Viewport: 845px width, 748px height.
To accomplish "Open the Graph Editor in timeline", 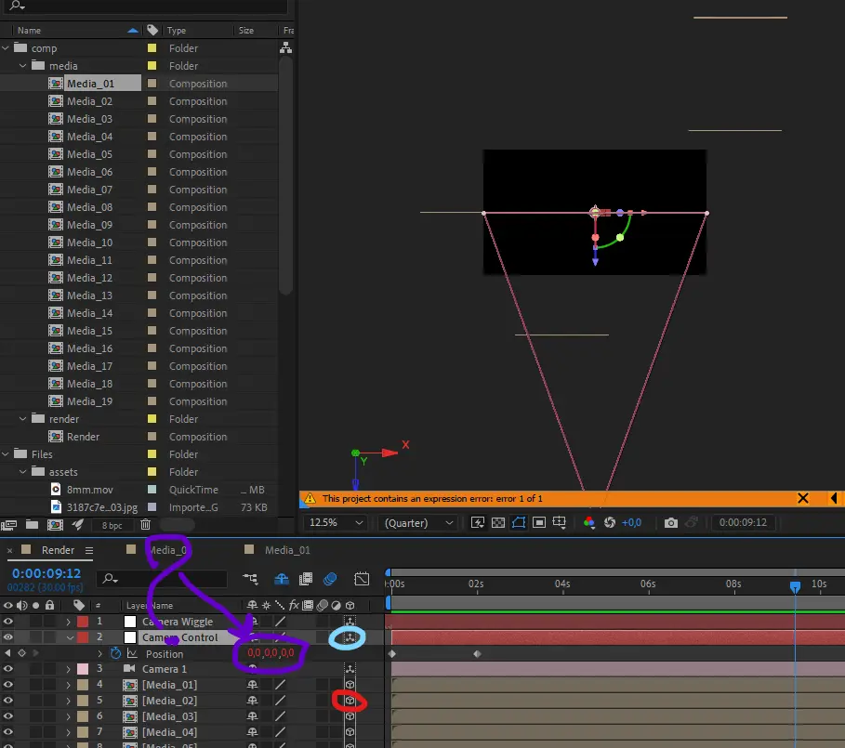I will coord(362,579).
